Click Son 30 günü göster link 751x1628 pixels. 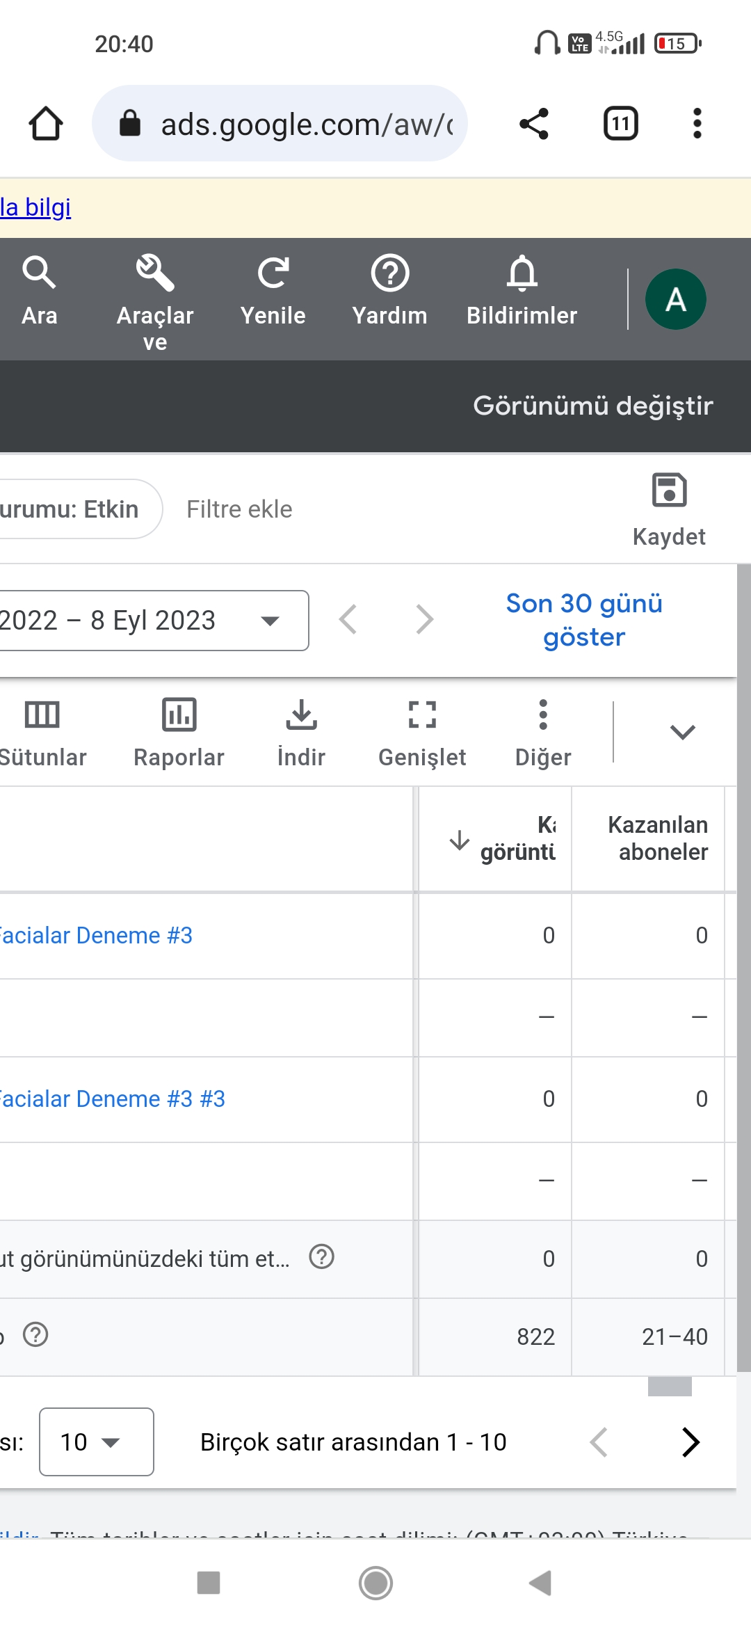[x=584, y=620]
